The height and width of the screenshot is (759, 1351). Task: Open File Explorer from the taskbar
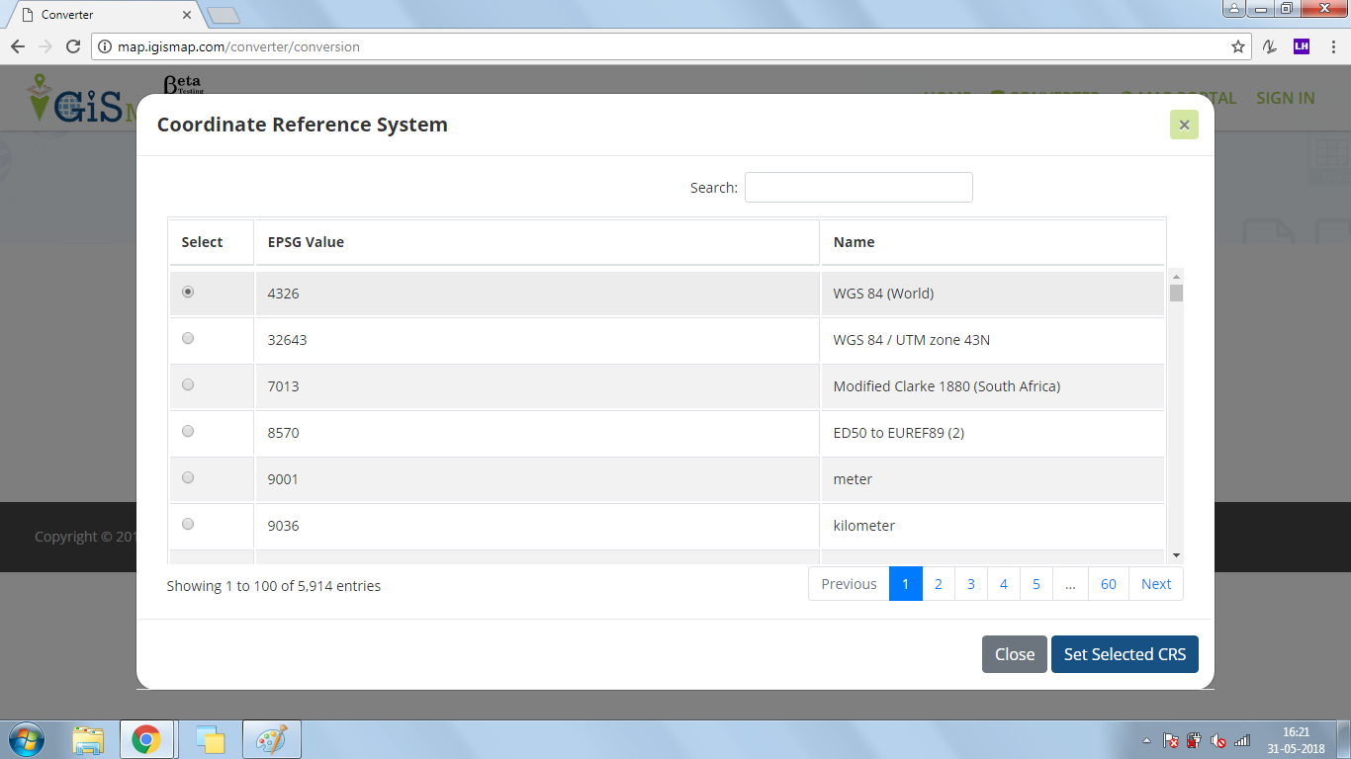click(x=88, y=739)
